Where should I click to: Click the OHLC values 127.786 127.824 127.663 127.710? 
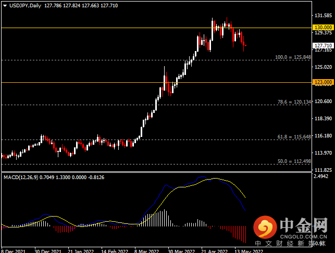point(81,6)
